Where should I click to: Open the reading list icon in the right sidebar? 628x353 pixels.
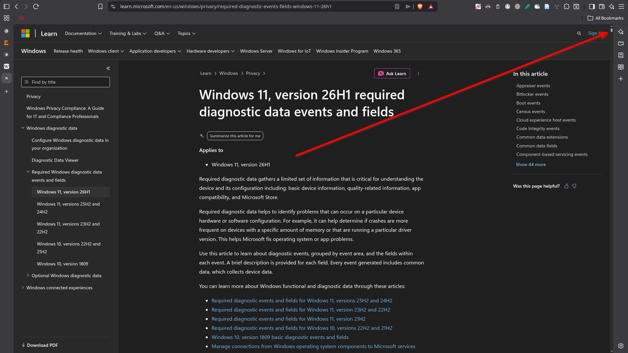[621, 67]
